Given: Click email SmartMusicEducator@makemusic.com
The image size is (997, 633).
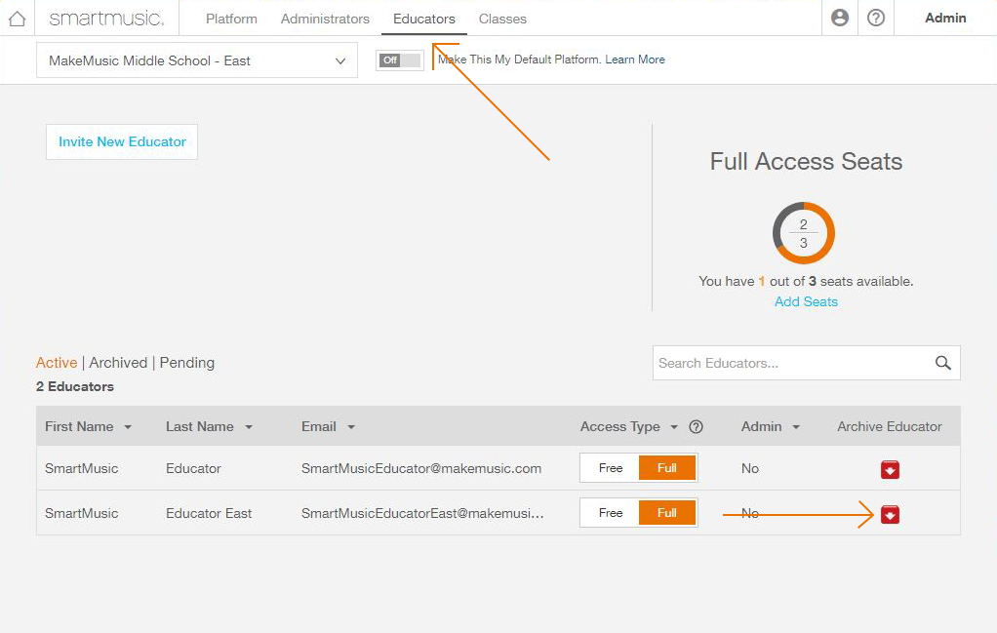Looking at the screenshot, I should coord(421,468).
